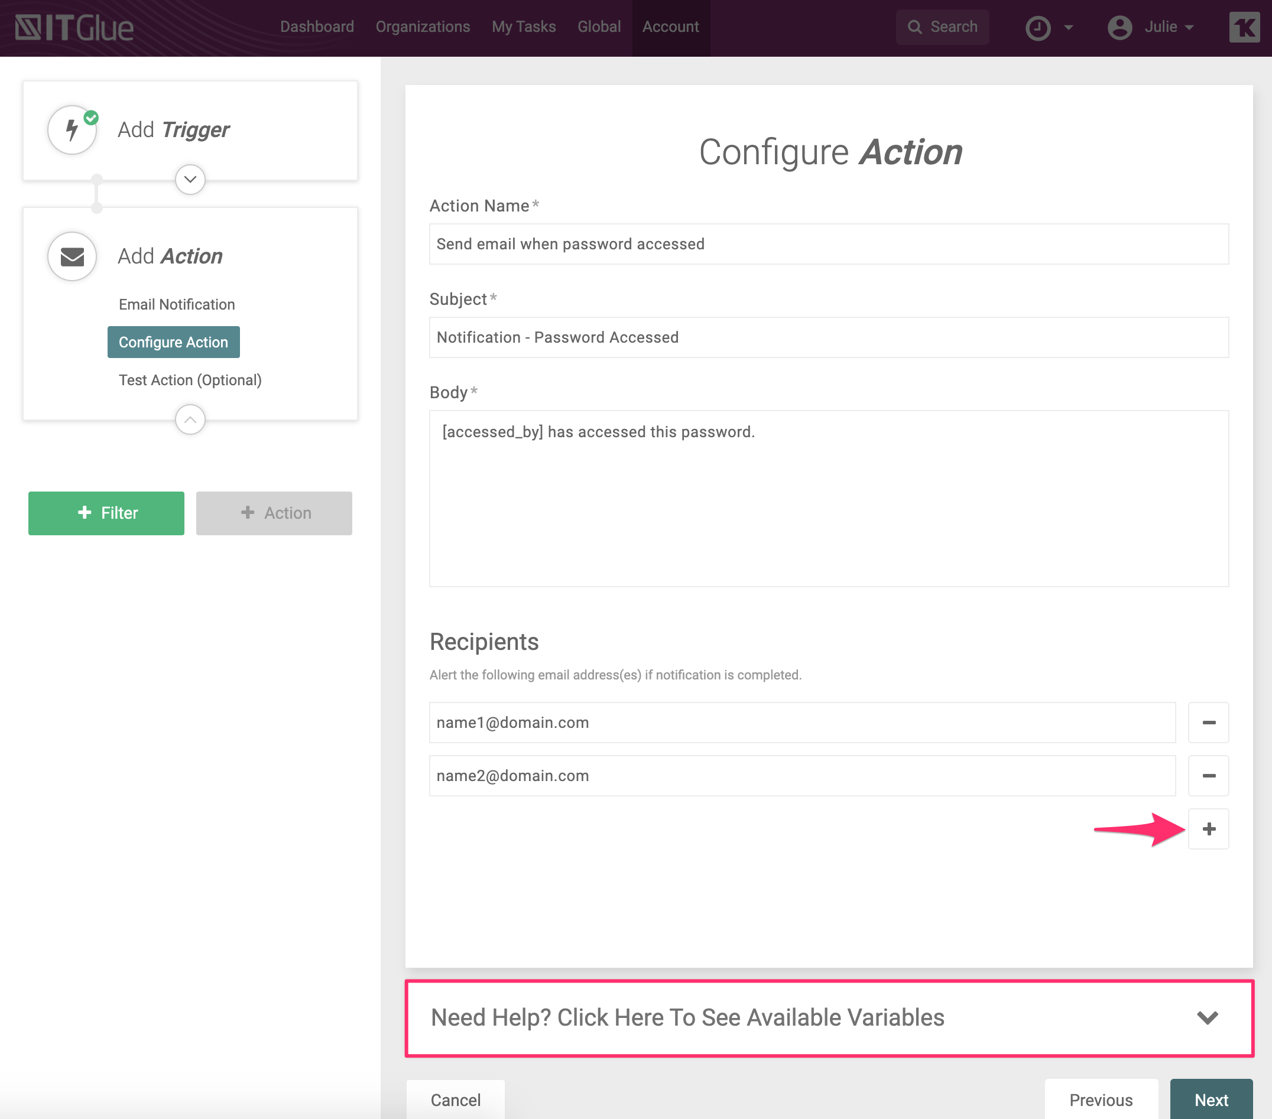Image resolution: width=1272 pixels, height=1119 pixels.
Task: Click the lightning bolt trigger icon
Action: click(72, 130)
